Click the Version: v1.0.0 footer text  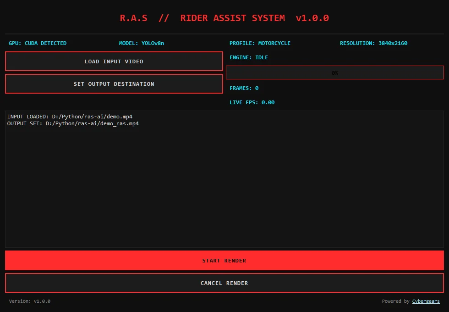[30, 301]
